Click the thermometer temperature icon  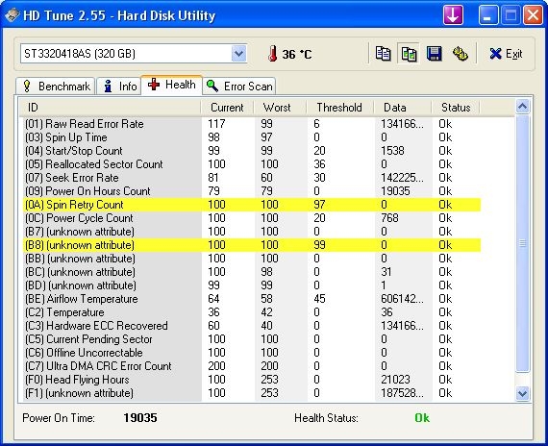click(273, 54)
